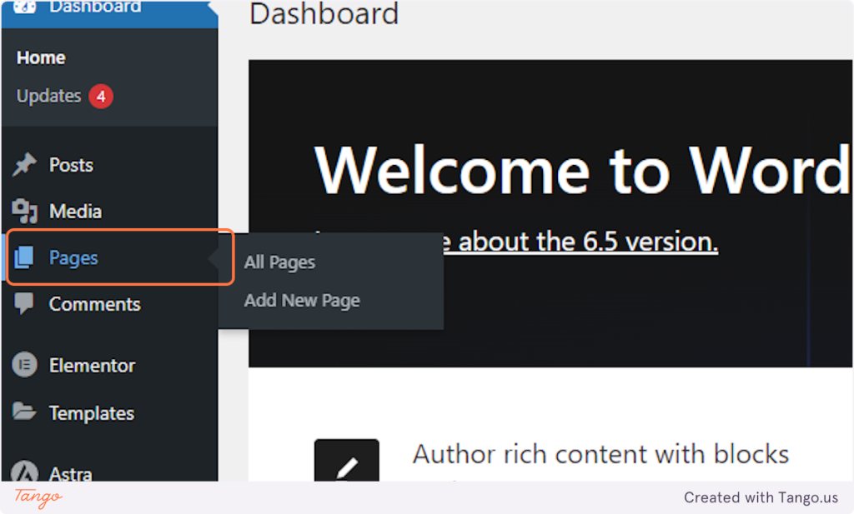The height and width of the screenshot is (514, 854).
Task: Click the Templates folder icon
Action: [x=24, y=412]
